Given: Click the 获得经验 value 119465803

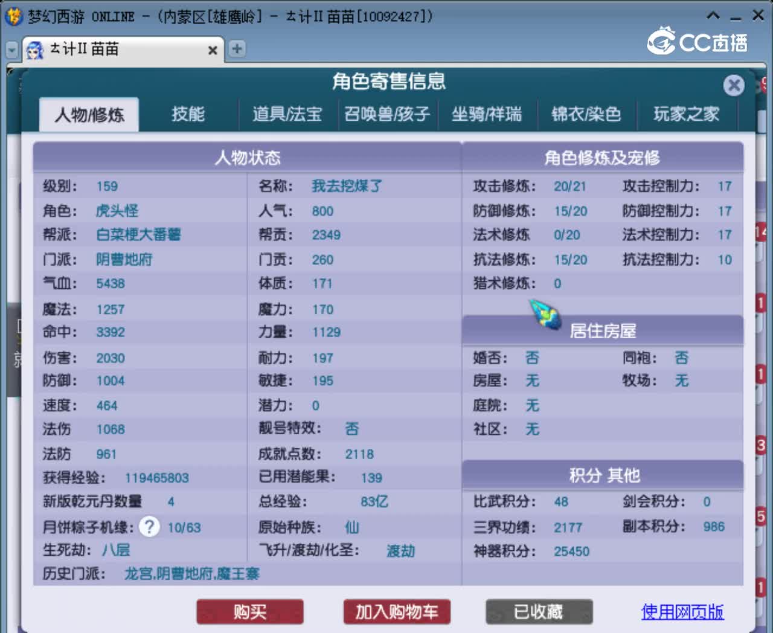Looking at the screenshot, I should [157, 478].
